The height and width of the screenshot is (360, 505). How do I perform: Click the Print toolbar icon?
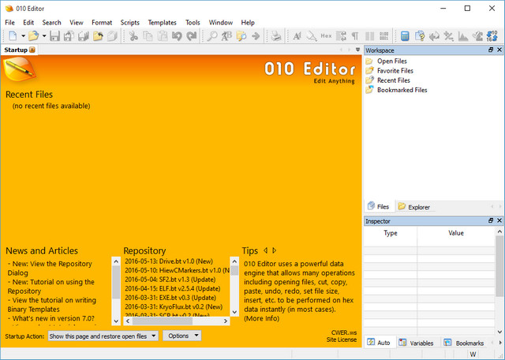(275, 36)
